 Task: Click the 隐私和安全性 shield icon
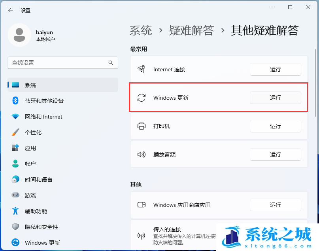click(15, 227)
